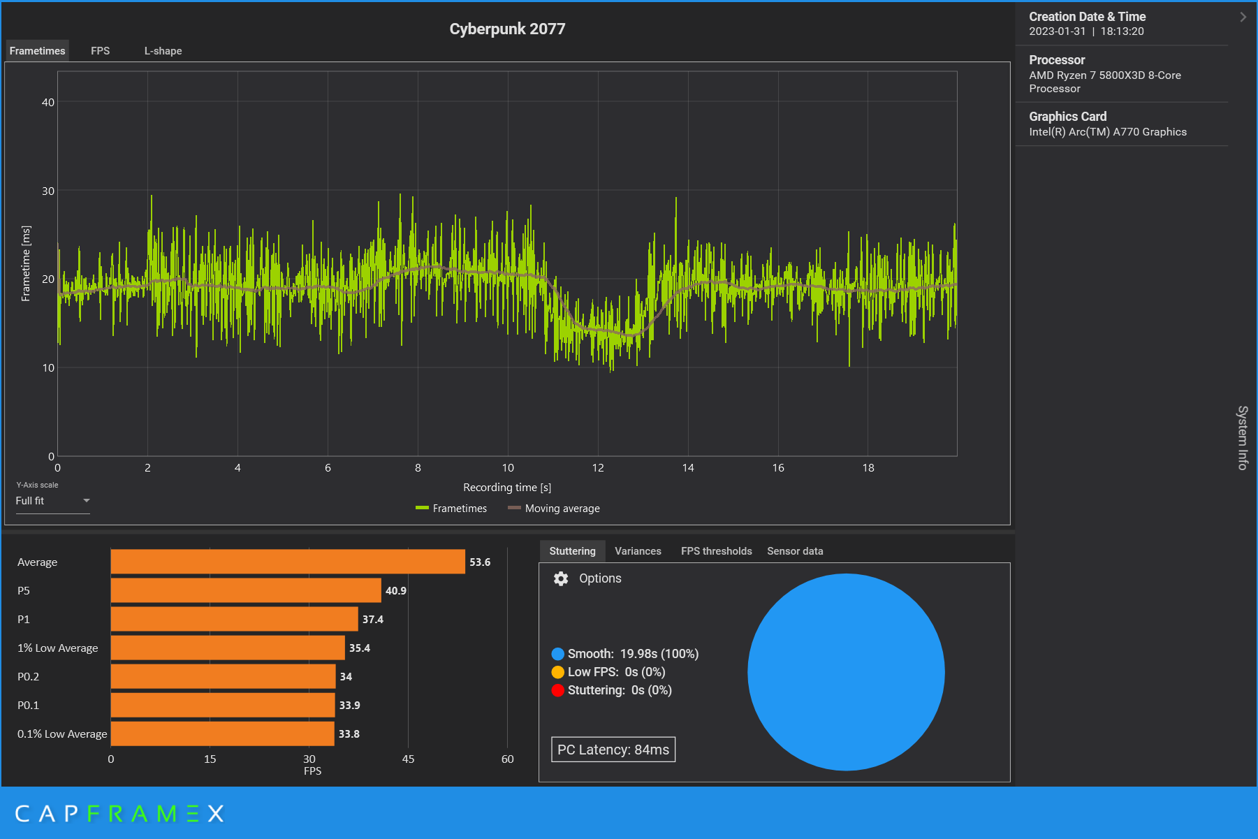Viewport: 1258px width, 839px height.
Task: Click the P1 bar showing 37.4
Action: [x=235, y=619]
